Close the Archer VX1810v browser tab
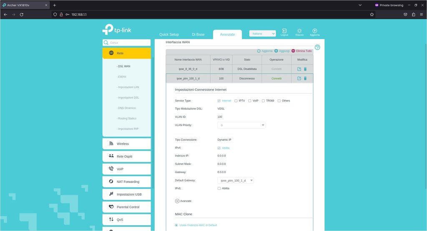Screen dimensions: 427x231 (x=46, y=5)
